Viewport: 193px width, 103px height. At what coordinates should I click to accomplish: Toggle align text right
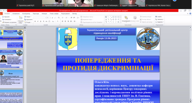pos(68,21)
